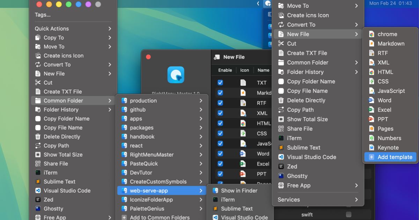Click the TXT file icon in New File table
The width and height of the screenshot is (419, 220).
tap(243, 83)
